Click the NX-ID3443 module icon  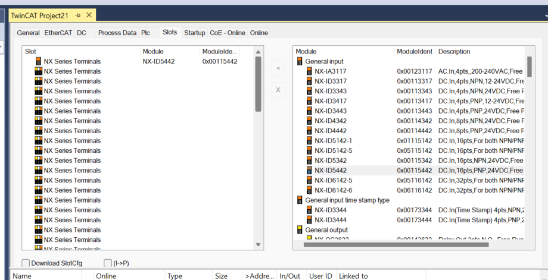click(309, 111)
